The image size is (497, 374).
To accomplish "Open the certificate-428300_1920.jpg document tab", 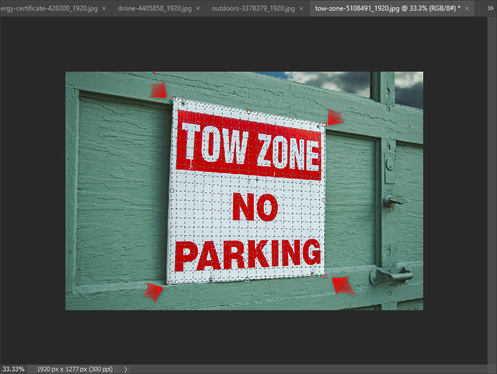I will tap(49, 8).
